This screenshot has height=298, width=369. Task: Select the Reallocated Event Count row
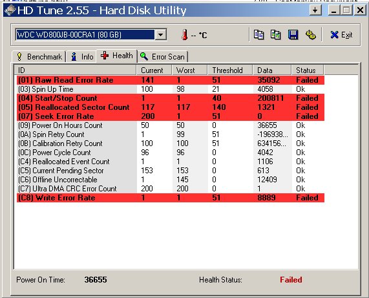click(x=171, y=162)
